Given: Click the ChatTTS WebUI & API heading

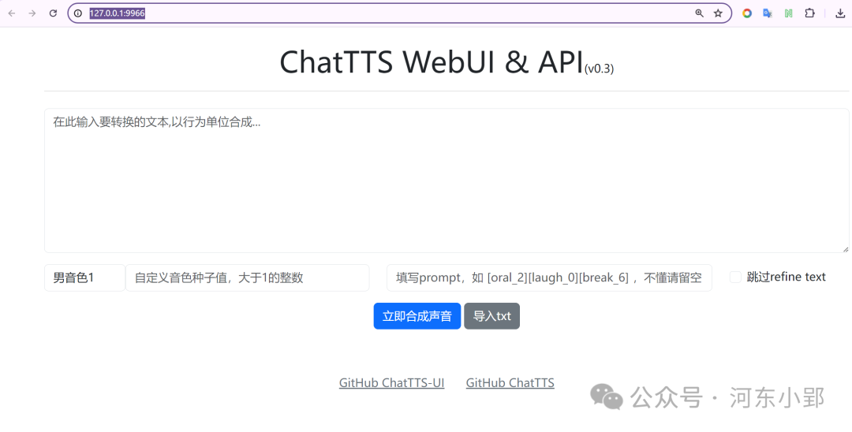Looking at the screenshot, I should 432,61.
